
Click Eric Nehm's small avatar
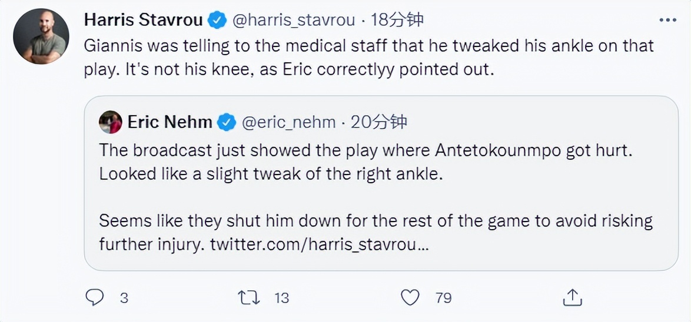click(110, 122)
